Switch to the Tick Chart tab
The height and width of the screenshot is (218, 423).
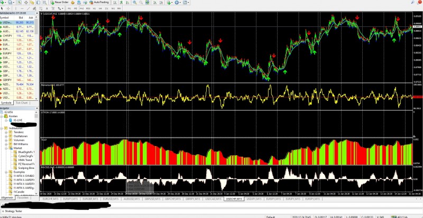point(22,103)
